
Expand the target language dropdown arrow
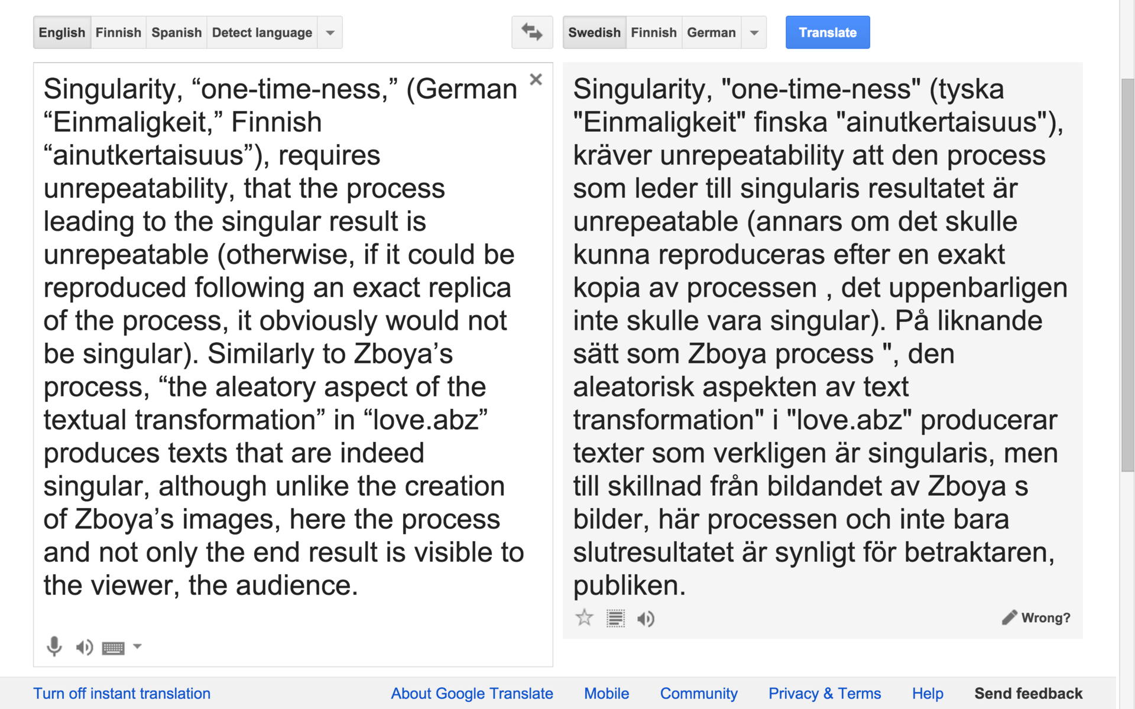tap(754, 32)
